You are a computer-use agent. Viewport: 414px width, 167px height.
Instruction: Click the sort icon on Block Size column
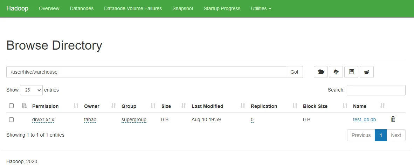click(345, 106)
